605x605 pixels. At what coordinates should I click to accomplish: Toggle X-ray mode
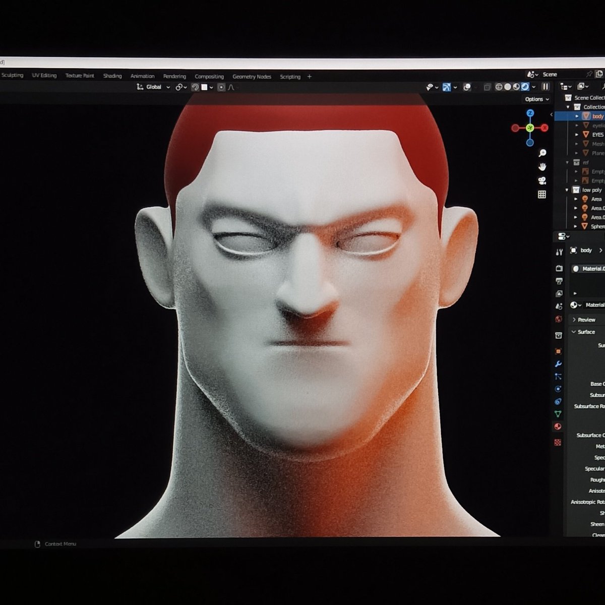tap(487, 87)
